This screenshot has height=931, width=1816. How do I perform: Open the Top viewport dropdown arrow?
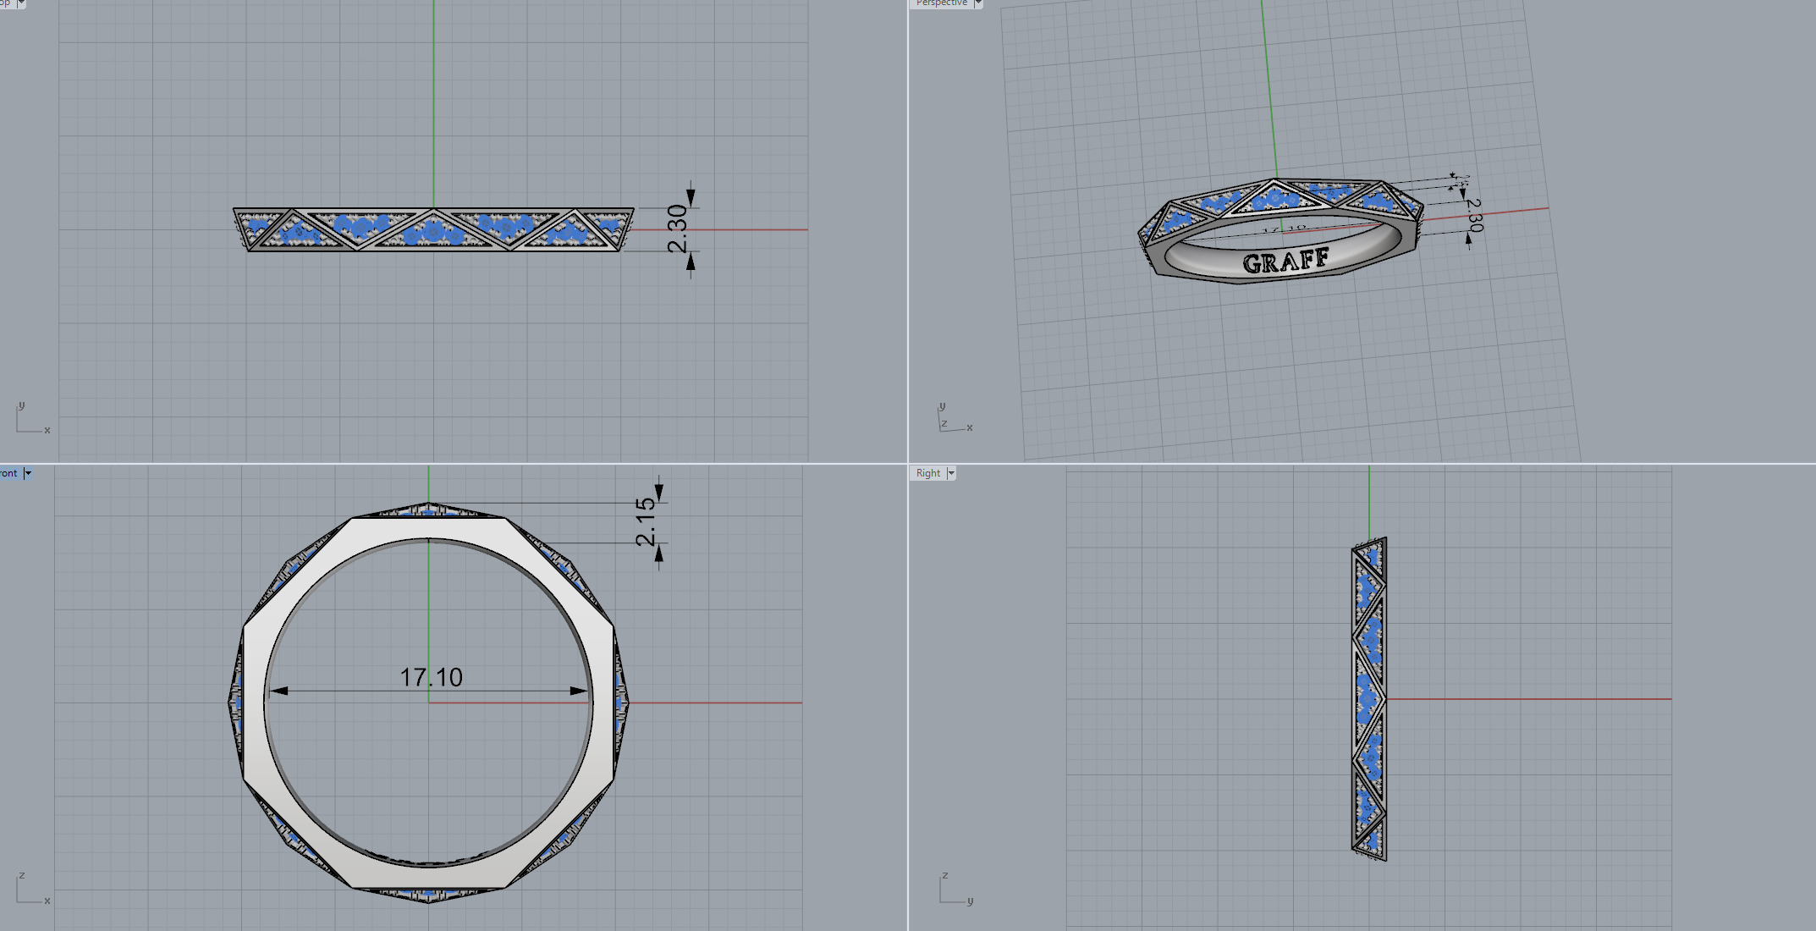tap(21, 3)
